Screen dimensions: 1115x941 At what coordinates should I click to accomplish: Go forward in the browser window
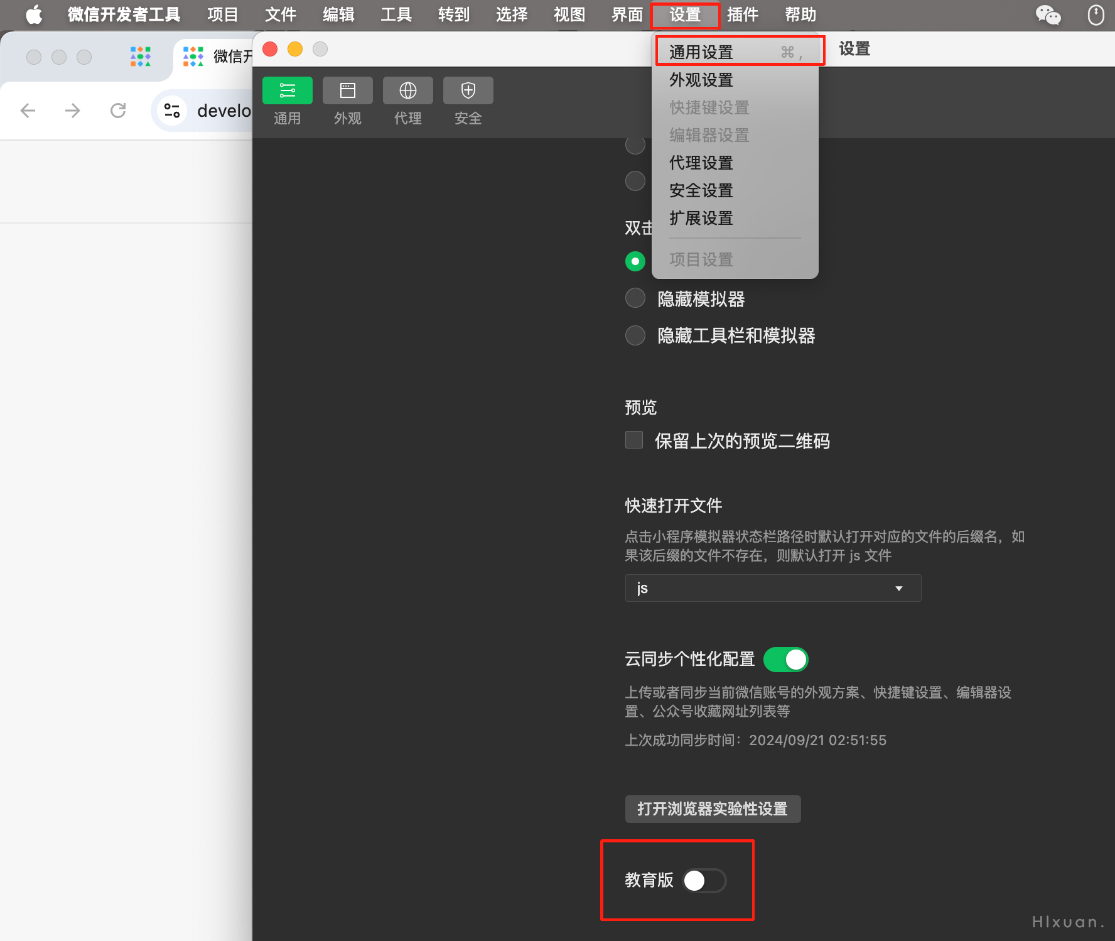[73, 111]
